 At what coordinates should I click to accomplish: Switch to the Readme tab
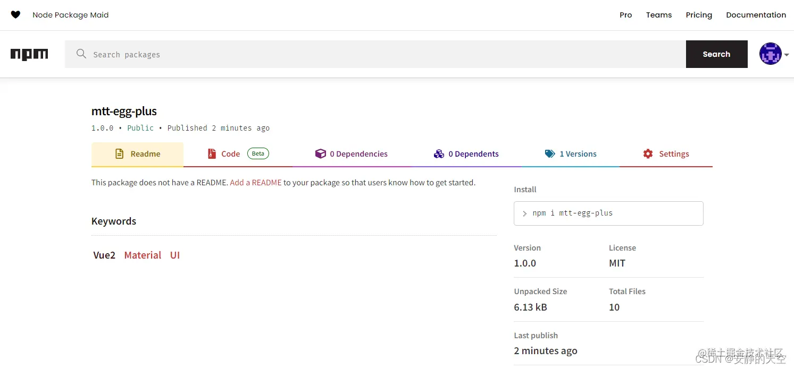(137, 154)
